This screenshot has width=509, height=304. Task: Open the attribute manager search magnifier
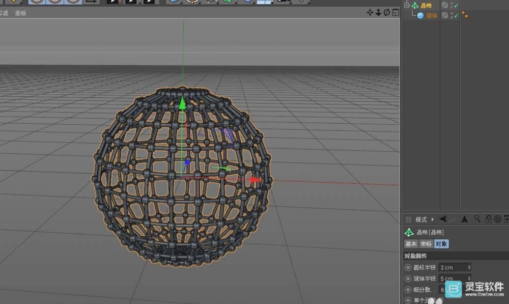pos(477,219)
